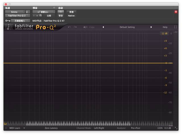Open the insert position 'c' dropdown
182x135 pixels.
[28, 12]
